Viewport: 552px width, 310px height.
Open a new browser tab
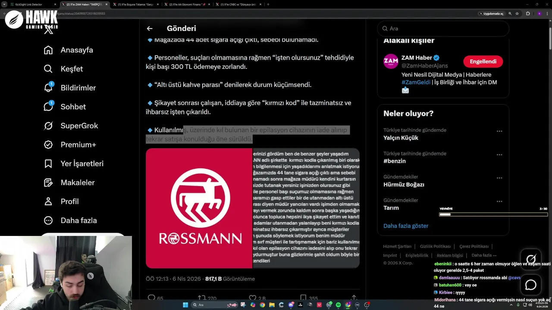(268, 4)
